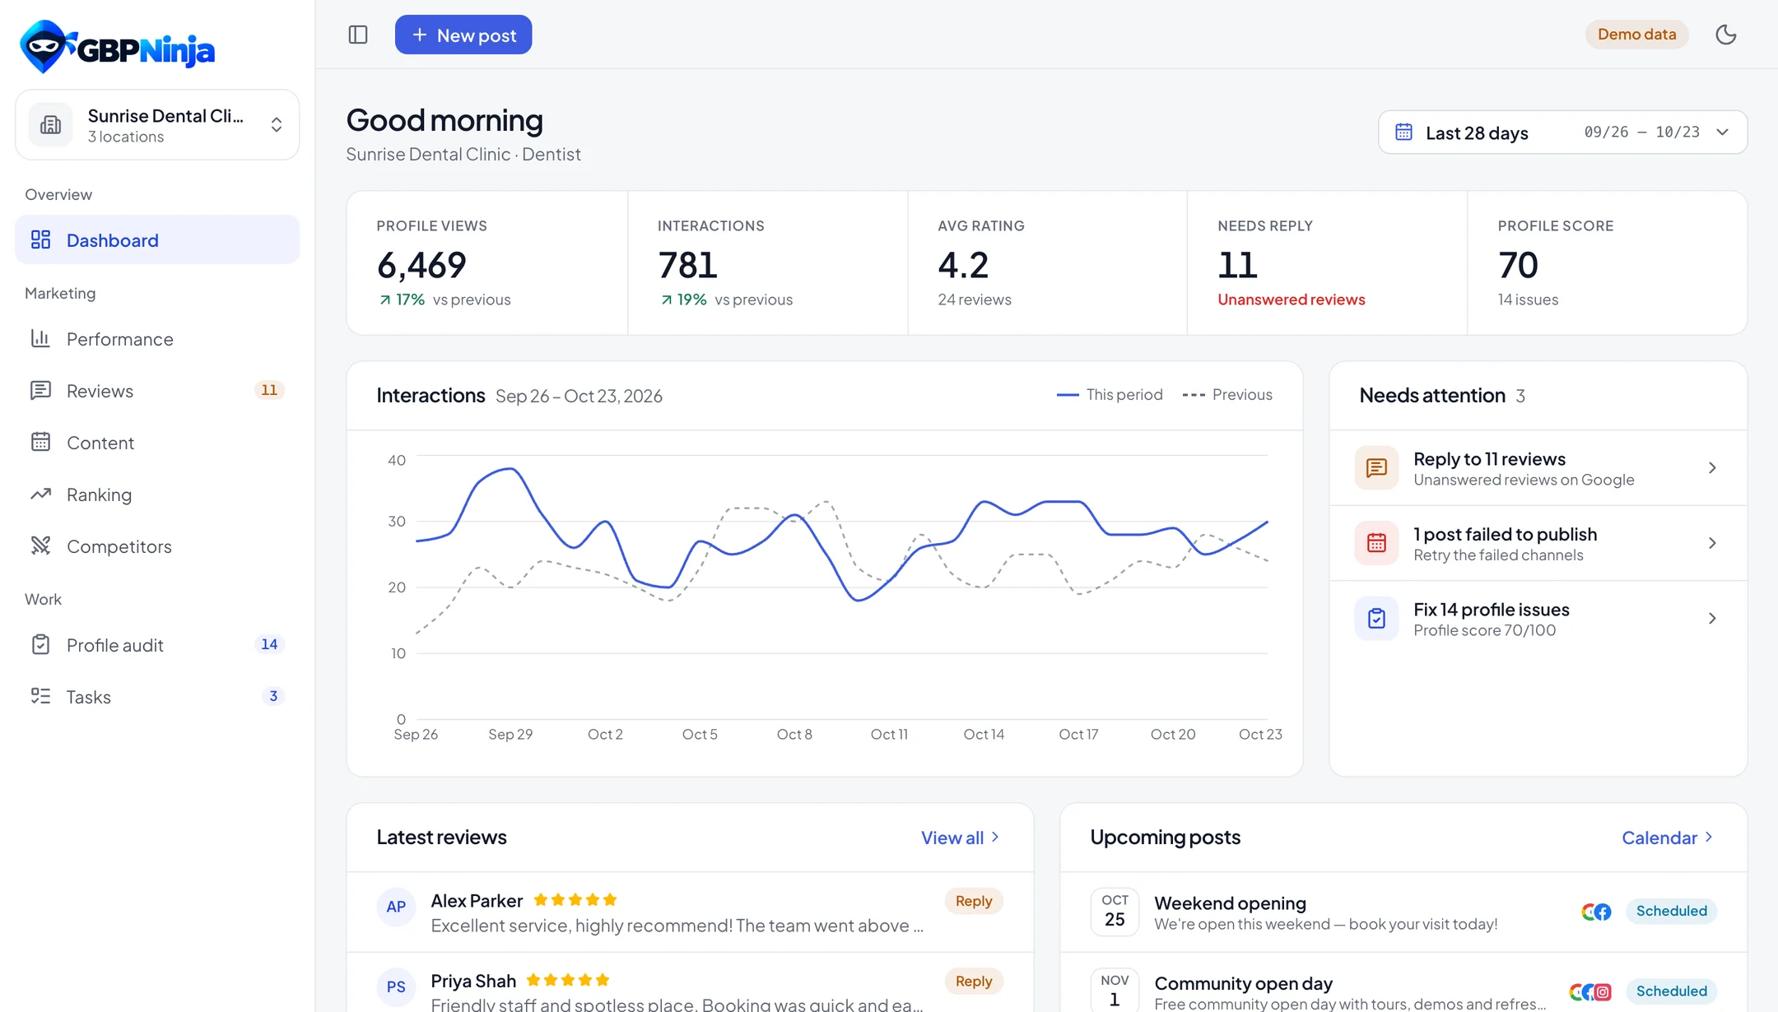Viewport: 1778px width, 1012px height.
Task: Click the Profile audit clipboard icon
Action: pos(40,645)
